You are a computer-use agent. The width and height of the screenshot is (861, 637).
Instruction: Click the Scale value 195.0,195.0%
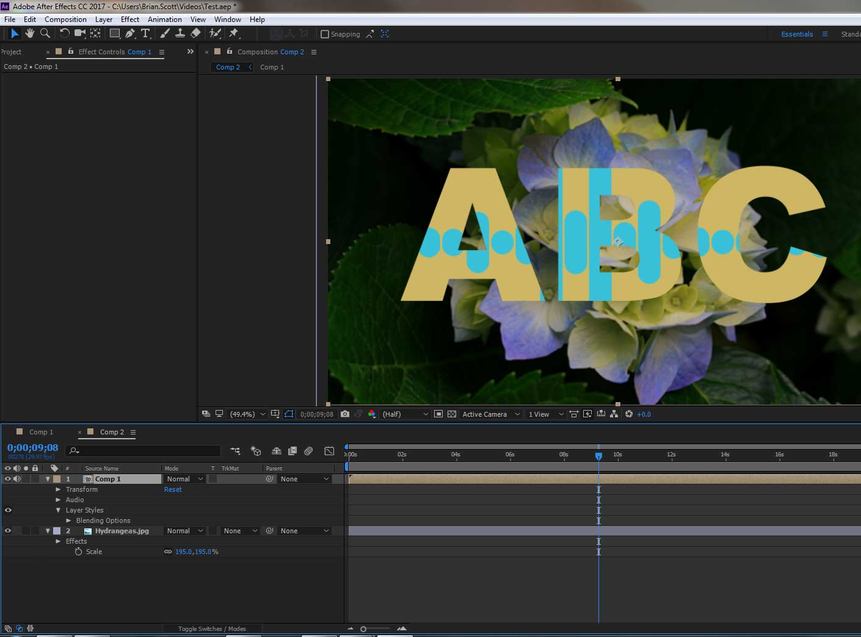[196, 552]
